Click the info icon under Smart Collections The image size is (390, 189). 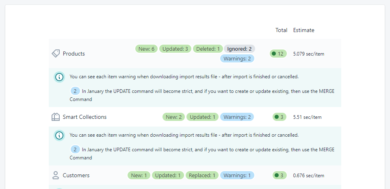59,135
